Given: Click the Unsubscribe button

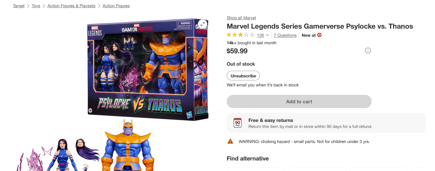Looking at the screenshot, I should (243, 76).
